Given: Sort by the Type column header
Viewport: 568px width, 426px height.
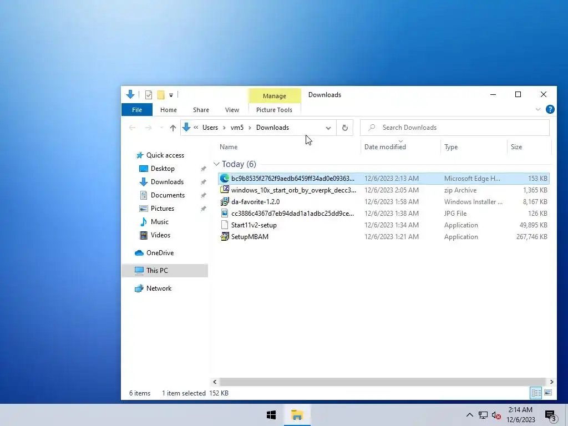Looking at the screenshot, I should [x=451, y=146].
